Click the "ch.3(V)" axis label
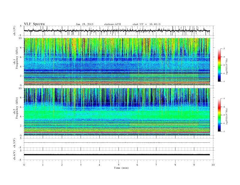Image resolution: width=240 pixels, height=185 pixels. coord(14,143)
